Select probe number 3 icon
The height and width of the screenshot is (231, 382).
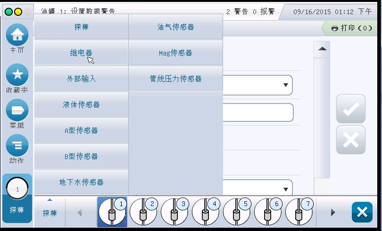(x=174, y=212)
